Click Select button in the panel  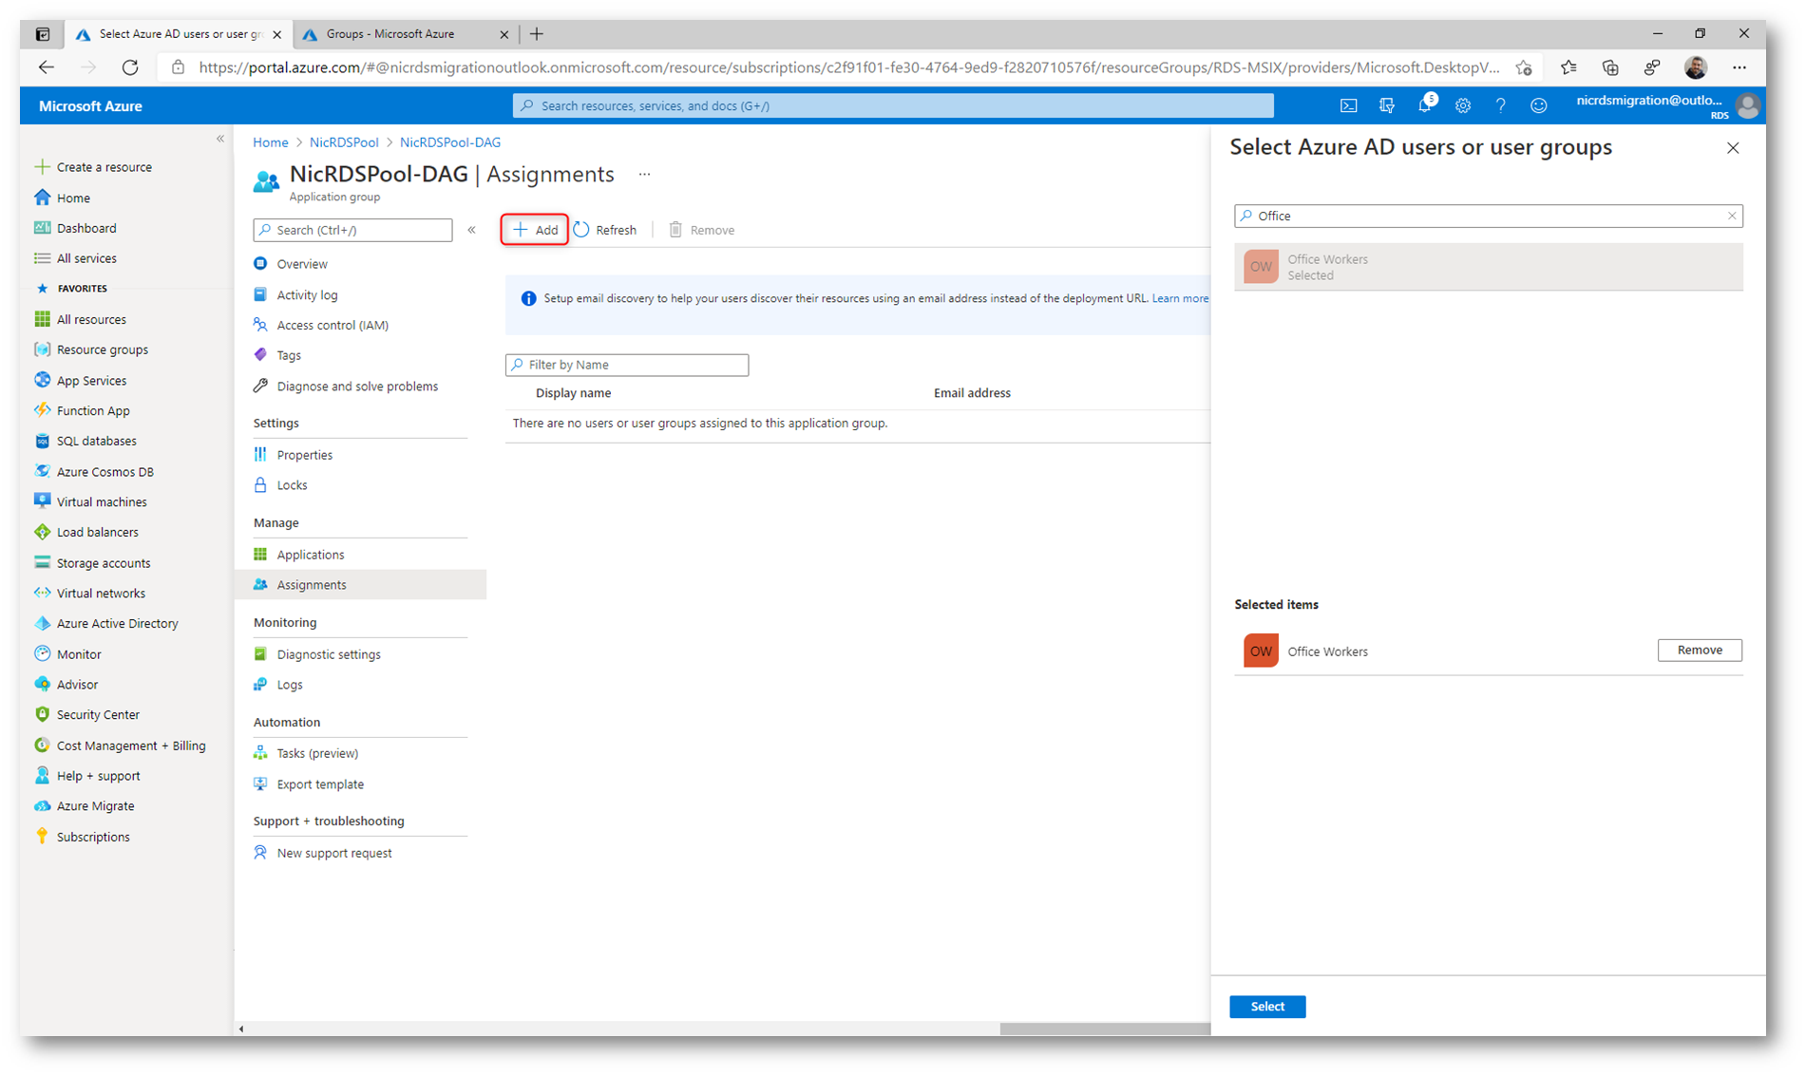1266,1007
